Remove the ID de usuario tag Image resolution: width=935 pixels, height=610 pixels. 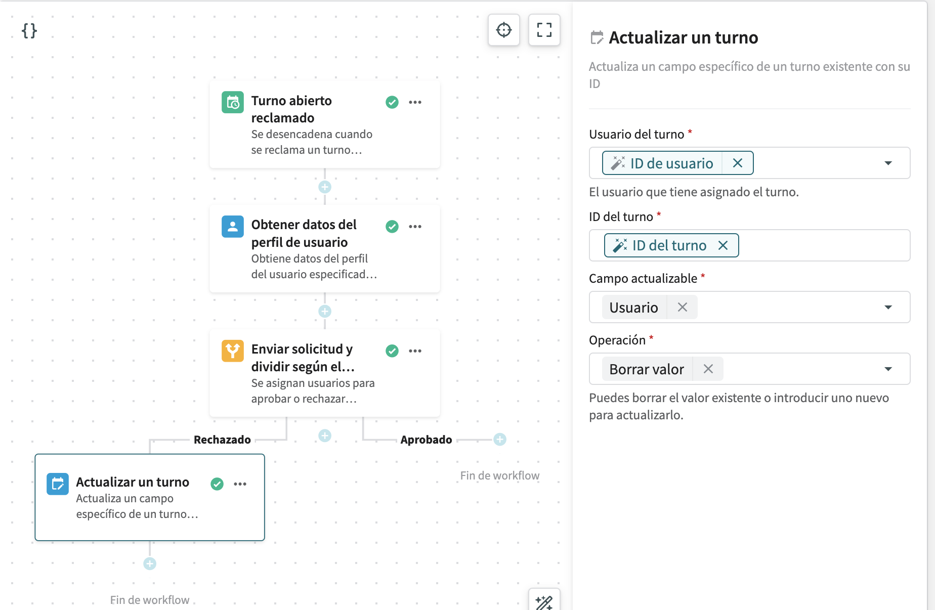click(x=737, y=163)
